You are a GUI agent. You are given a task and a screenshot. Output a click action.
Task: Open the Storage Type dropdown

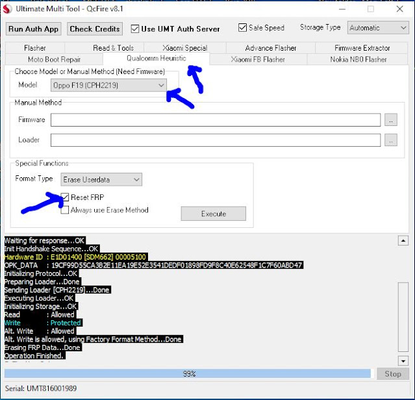378,28
